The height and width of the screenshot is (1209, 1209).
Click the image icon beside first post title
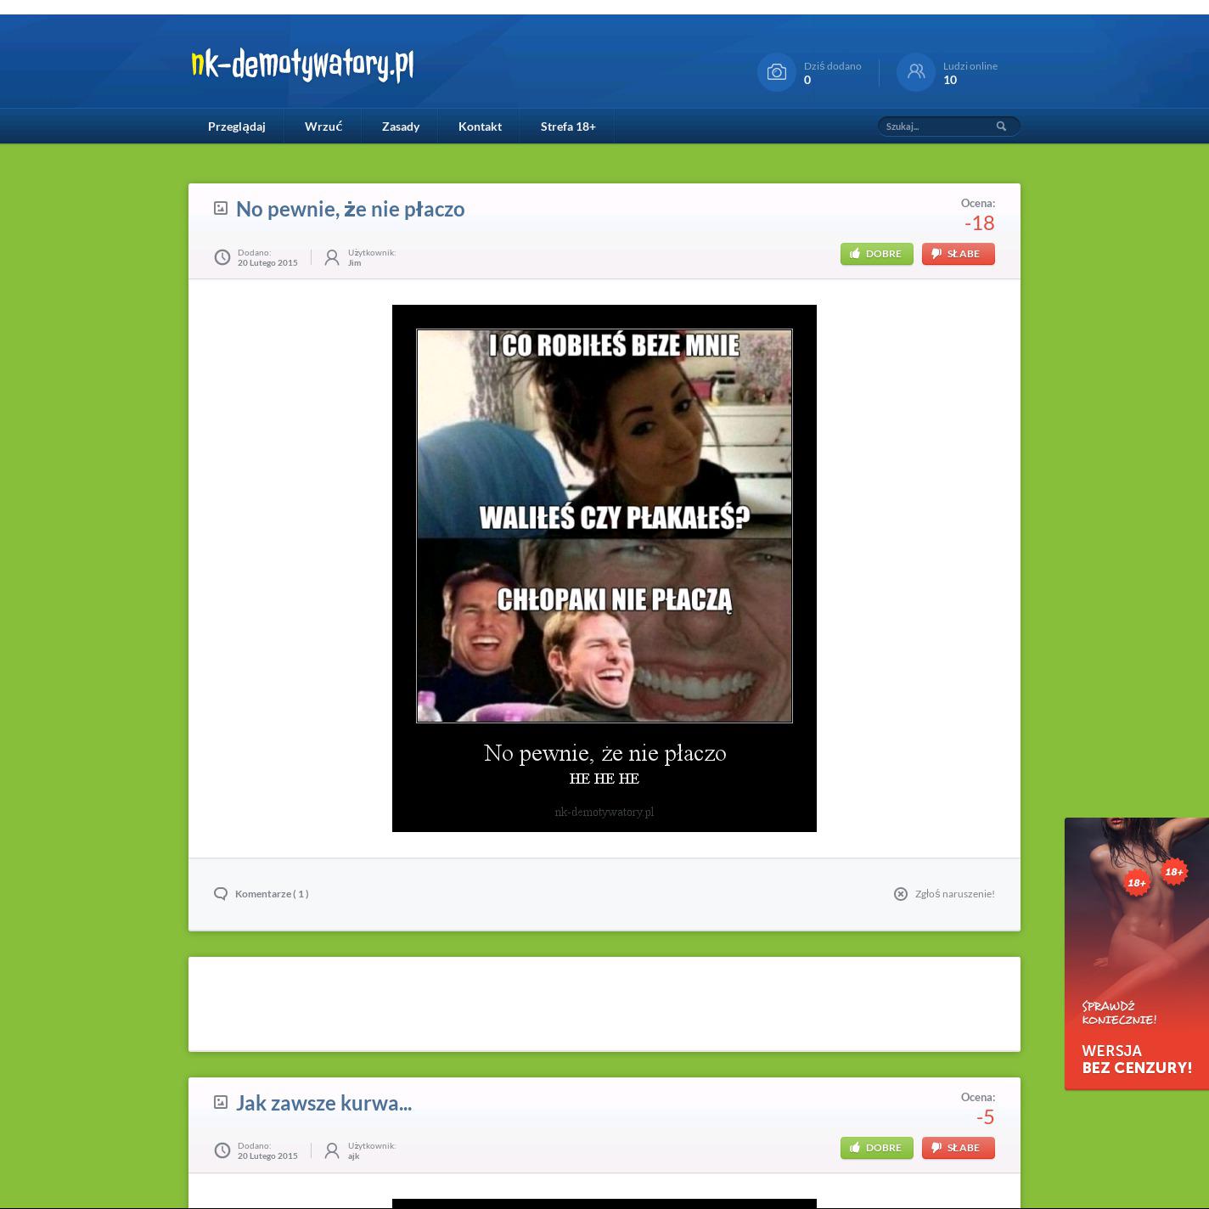[221, 208]
